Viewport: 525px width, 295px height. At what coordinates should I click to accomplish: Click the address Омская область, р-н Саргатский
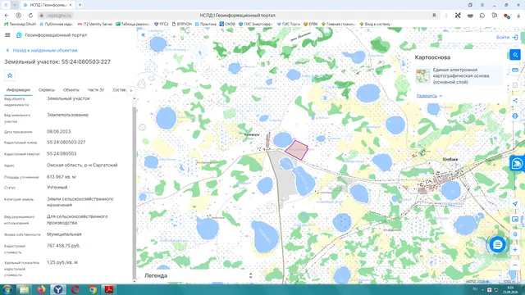coord(82,165)
